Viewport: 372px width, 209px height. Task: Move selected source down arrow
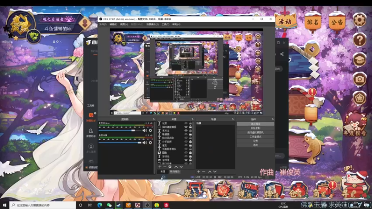181,167
